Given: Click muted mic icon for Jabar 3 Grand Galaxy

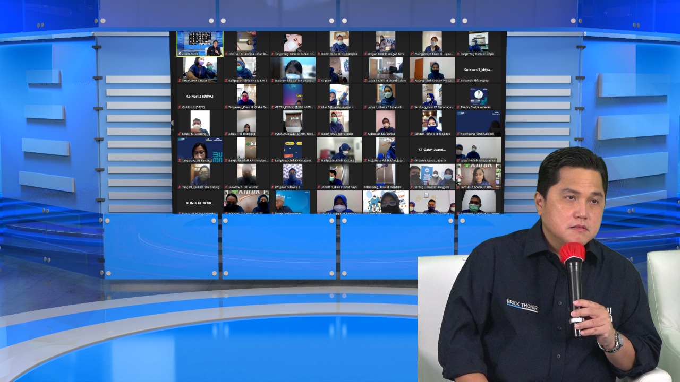Looking at the screenshot, I should pos(365,81).
